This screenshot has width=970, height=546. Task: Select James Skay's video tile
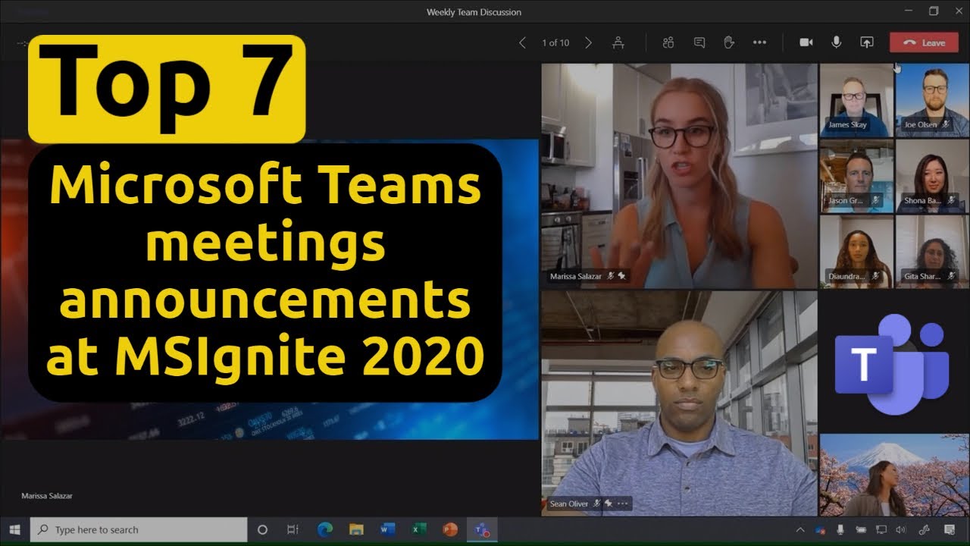pyautogui.click(x=856, y=100)
